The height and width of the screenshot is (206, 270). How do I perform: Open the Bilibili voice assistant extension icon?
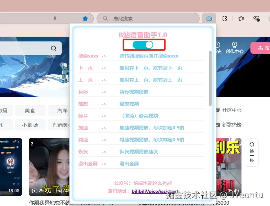click(209, 18)
